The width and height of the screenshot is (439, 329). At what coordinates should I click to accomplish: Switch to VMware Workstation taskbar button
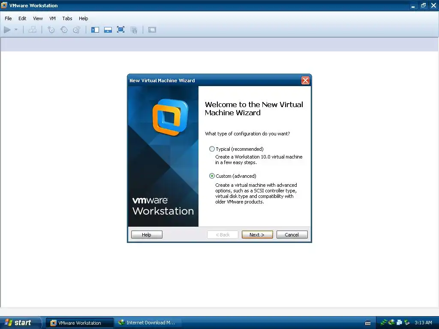79,323
